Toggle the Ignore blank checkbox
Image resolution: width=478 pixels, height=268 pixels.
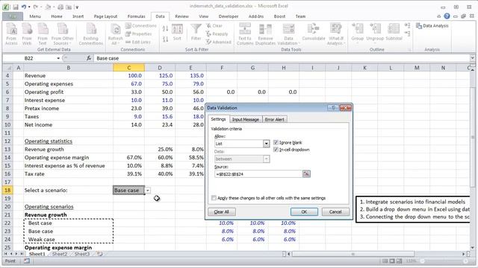pyautogui.click(x=276, y=142)
